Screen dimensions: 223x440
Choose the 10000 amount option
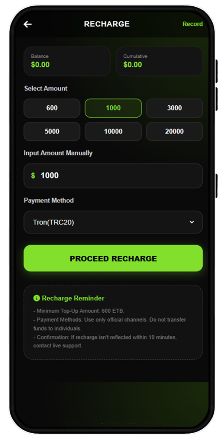coord(113,131)
